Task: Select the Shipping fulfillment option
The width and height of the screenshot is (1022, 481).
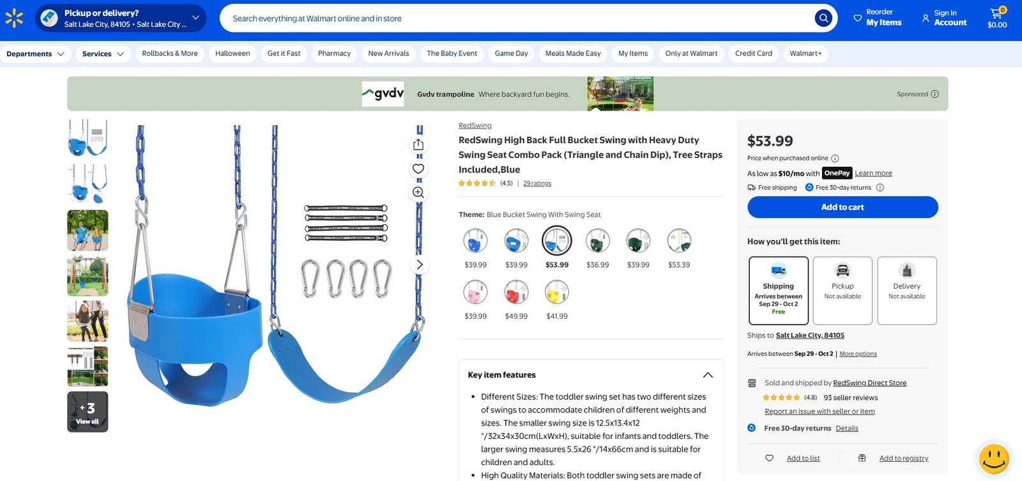Action: point(779,291)
